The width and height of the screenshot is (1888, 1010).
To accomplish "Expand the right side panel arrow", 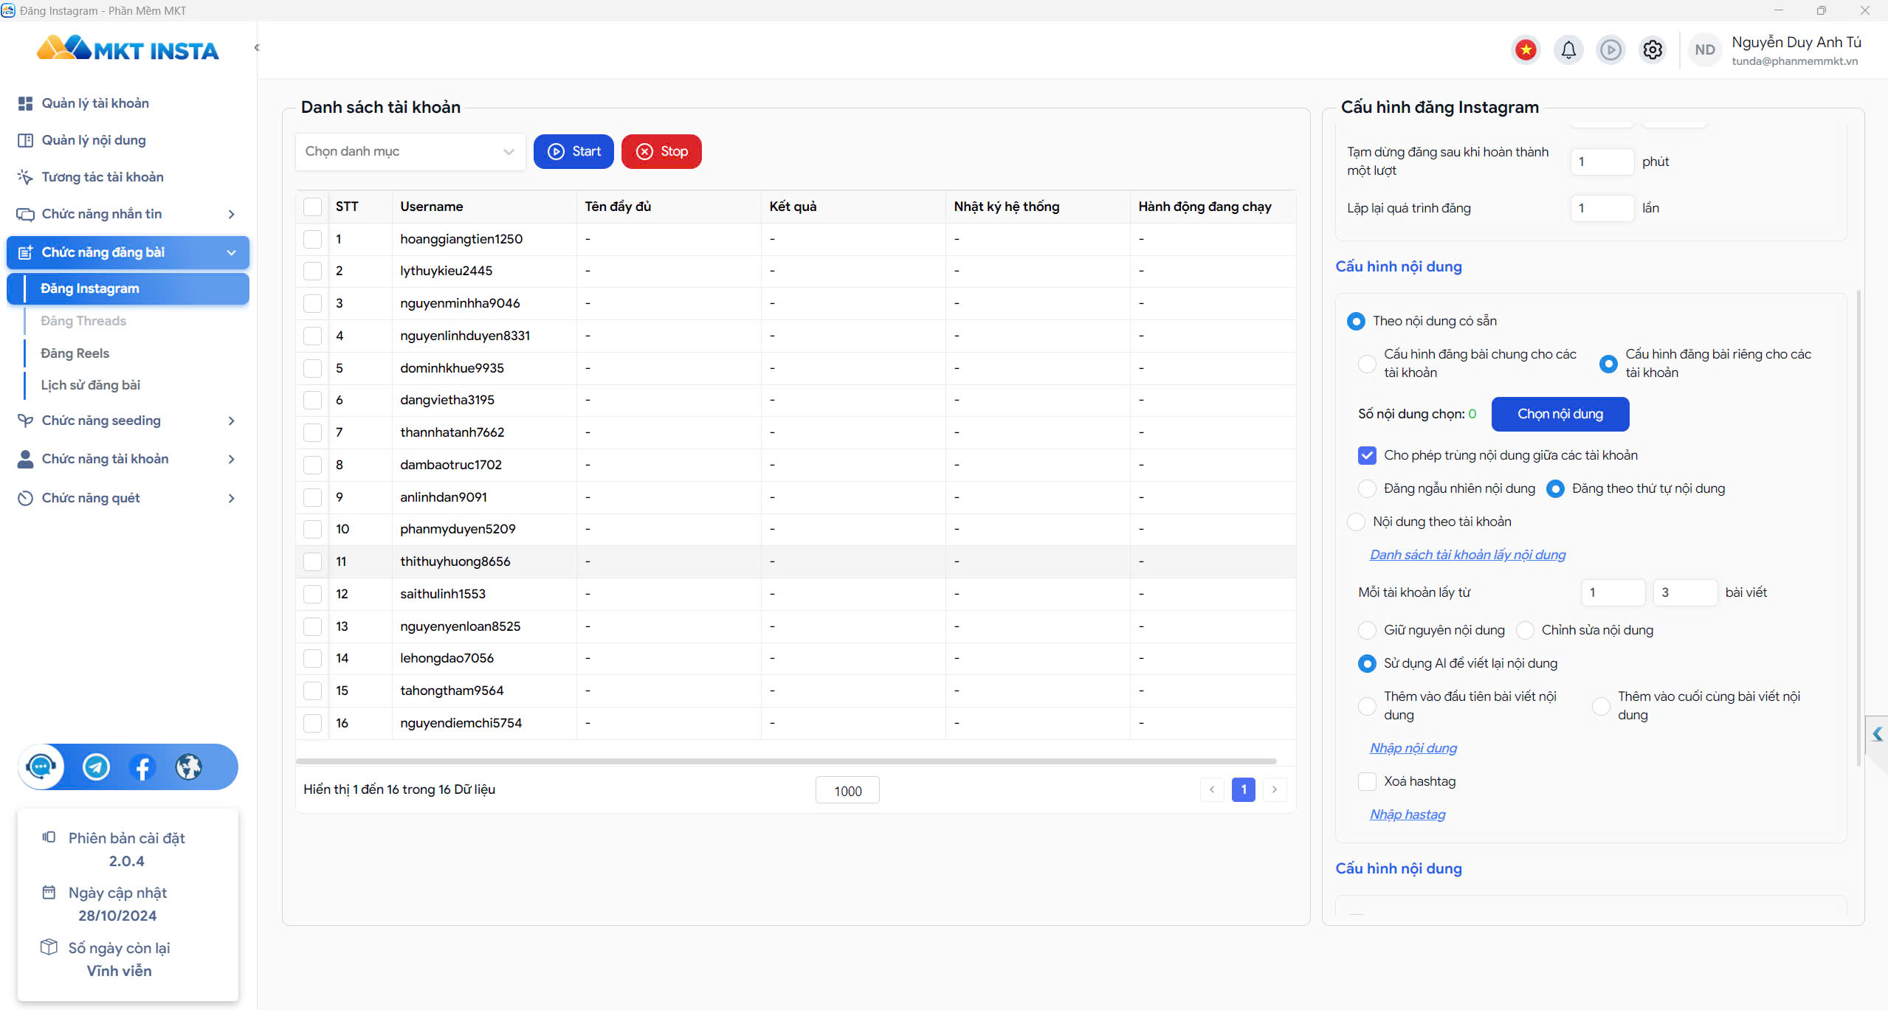I will coord(1877,734).
